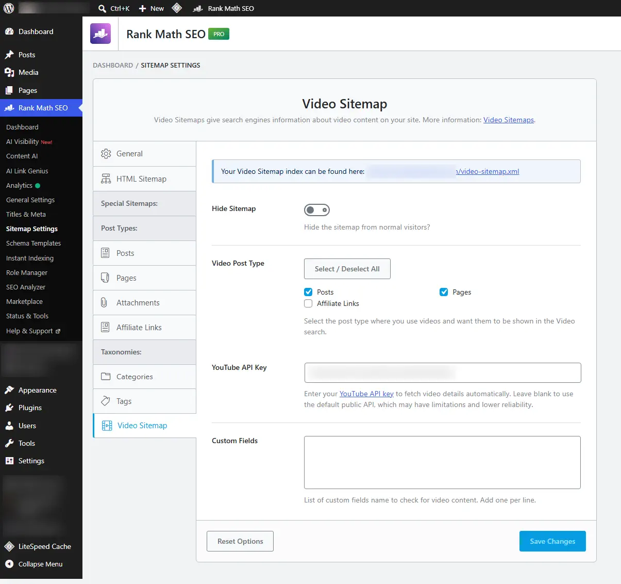621x584 pixels.
Task: Click the Affiliate Links document icon
Action: [x=105, y=327]
